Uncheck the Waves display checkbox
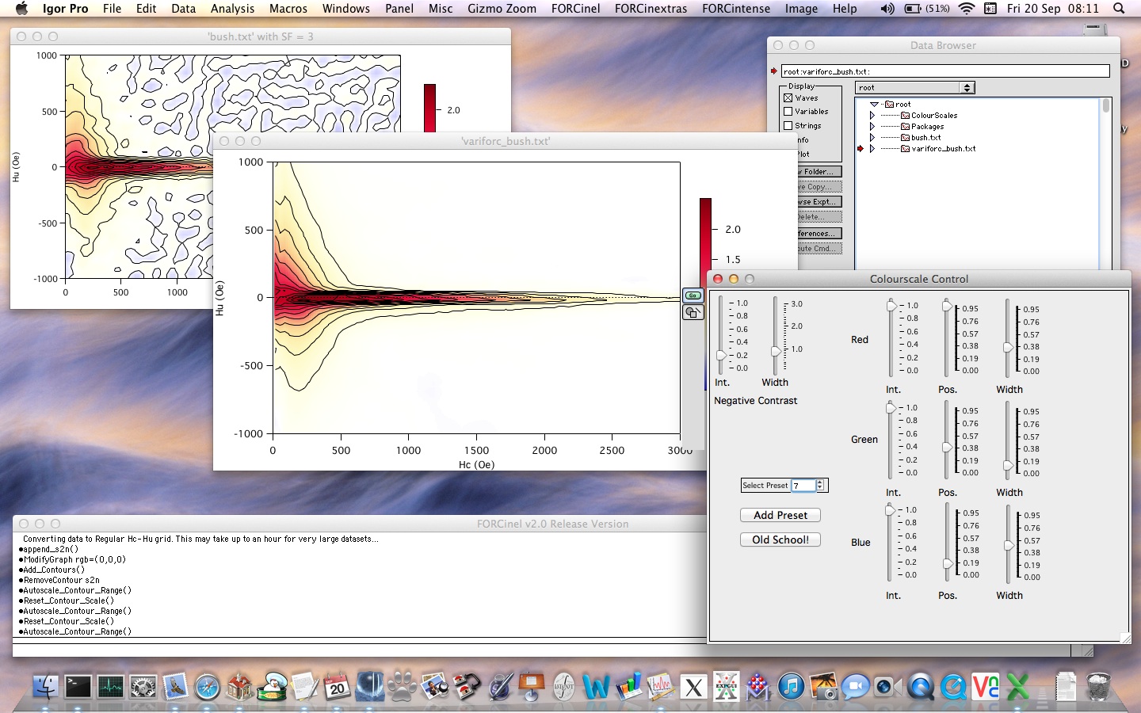The width and height of the screenshot is (1141, 713). tap(788, 98)
